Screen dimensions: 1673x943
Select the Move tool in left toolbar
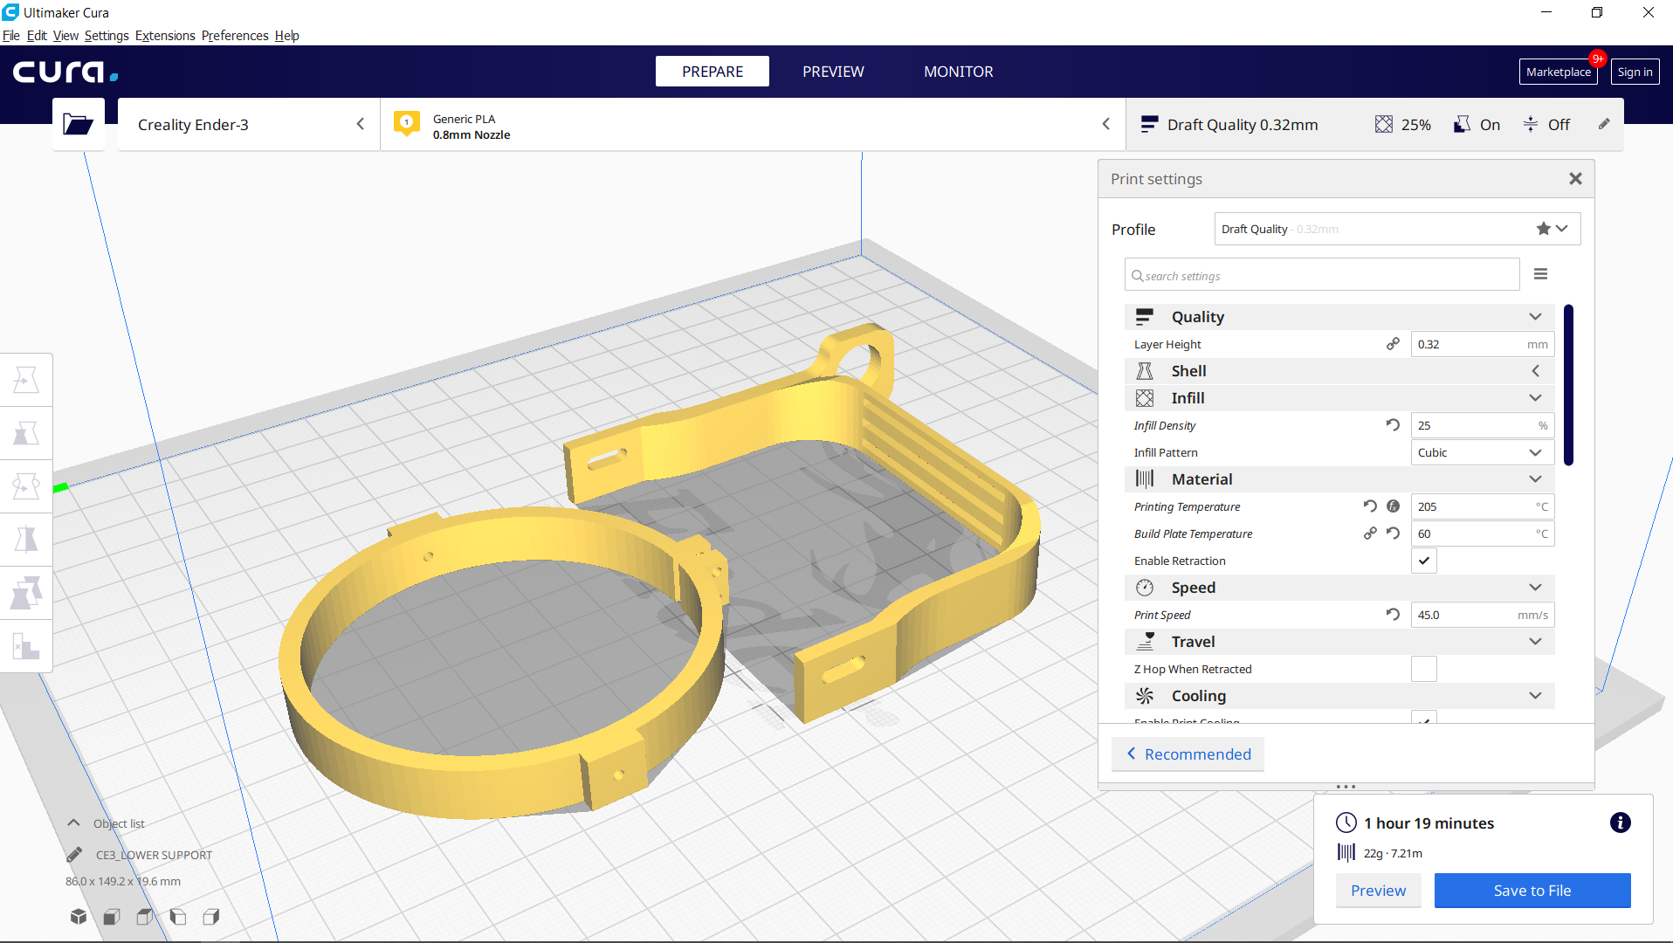(x=26, y=380)
